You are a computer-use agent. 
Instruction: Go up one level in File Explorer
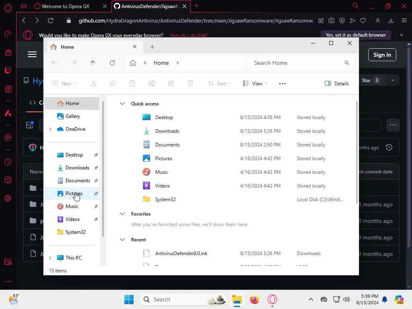tap(93, 63)
